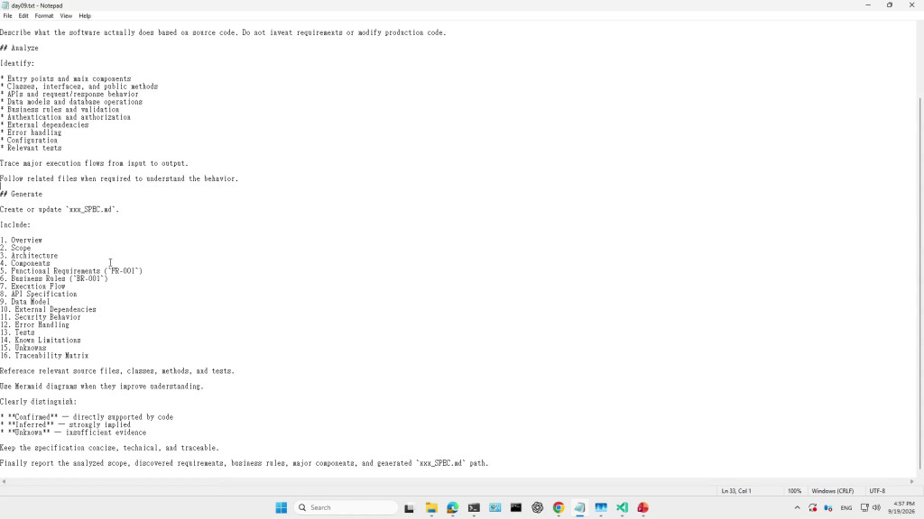Click the 'Error handling' bullet line
This screenshot has width=924, height=519.
pos(31,133)
